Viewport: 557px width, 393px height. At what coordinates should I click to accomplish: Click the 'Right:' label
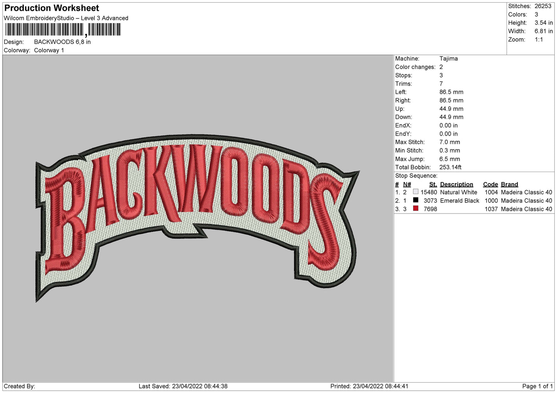[x=403, y=100]
